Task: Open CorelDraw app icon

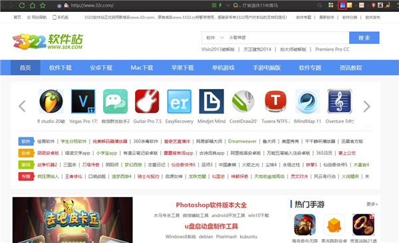Action: click(243, 101)
